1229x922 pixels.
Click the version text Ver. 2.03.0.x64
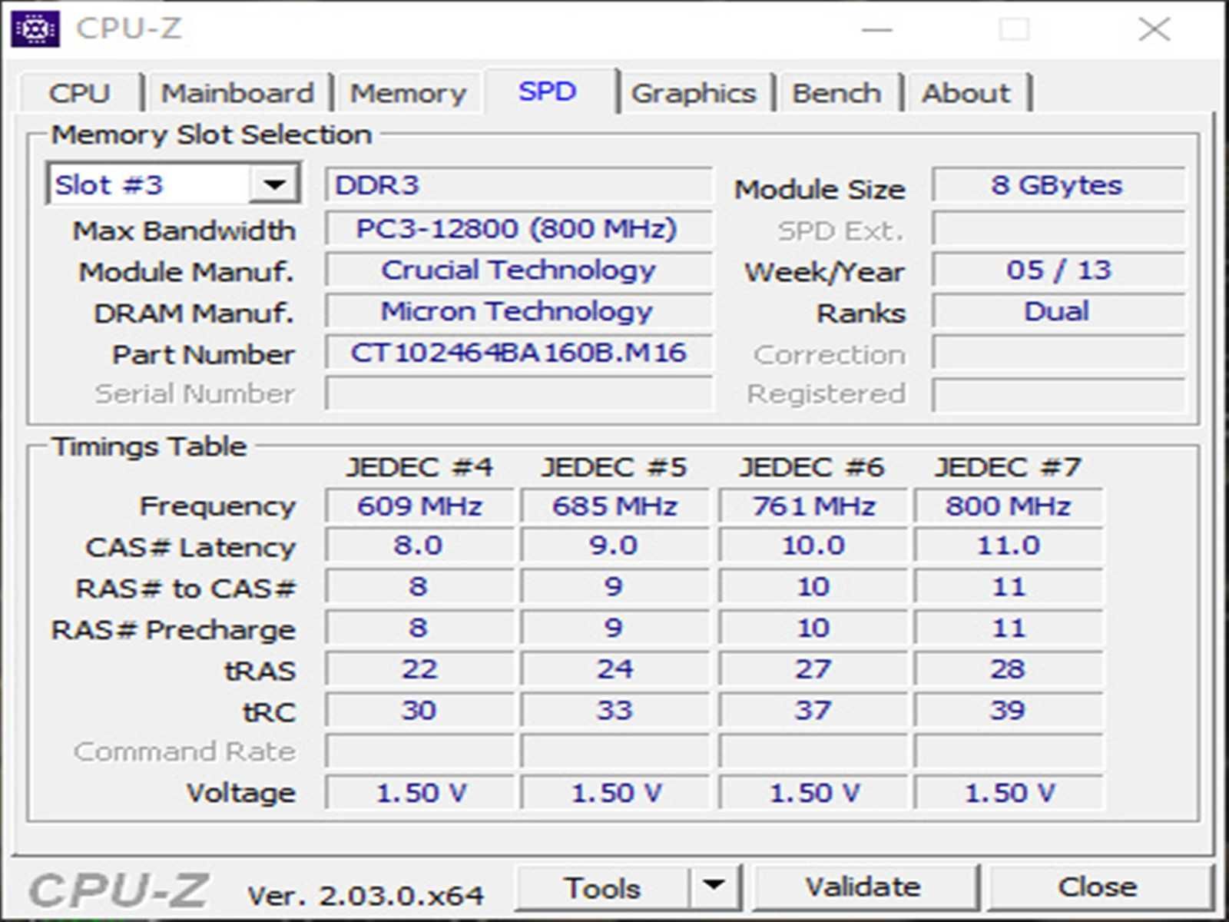pyautogui.click(x=366, y=895)
